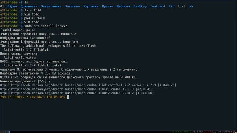The image size is (237, 133).
Task: Click 'The following additional packages' line
Action: (48, 46)
